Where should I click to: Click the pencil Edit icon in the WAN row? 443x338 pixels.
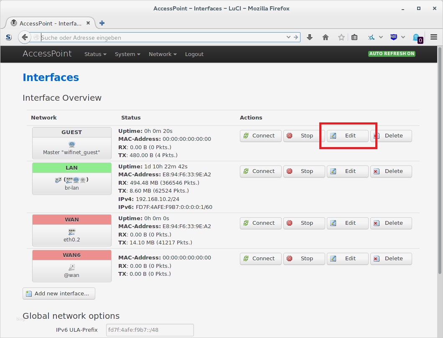[333, 223]
